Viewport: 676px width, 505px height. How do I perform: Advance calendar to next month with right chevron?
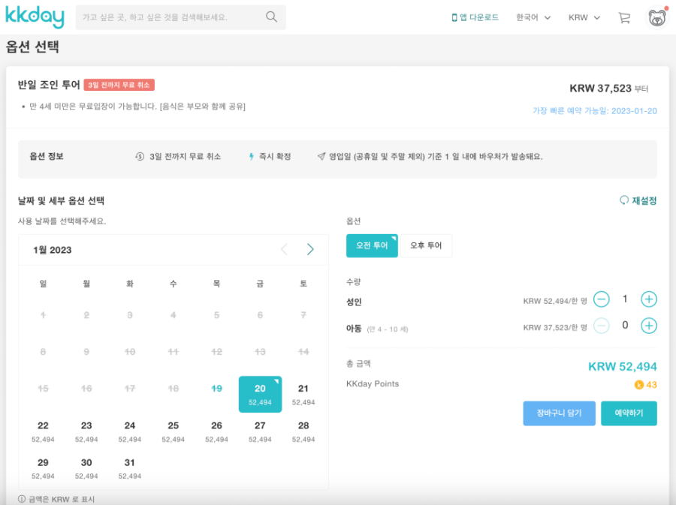tap(310, 248)
